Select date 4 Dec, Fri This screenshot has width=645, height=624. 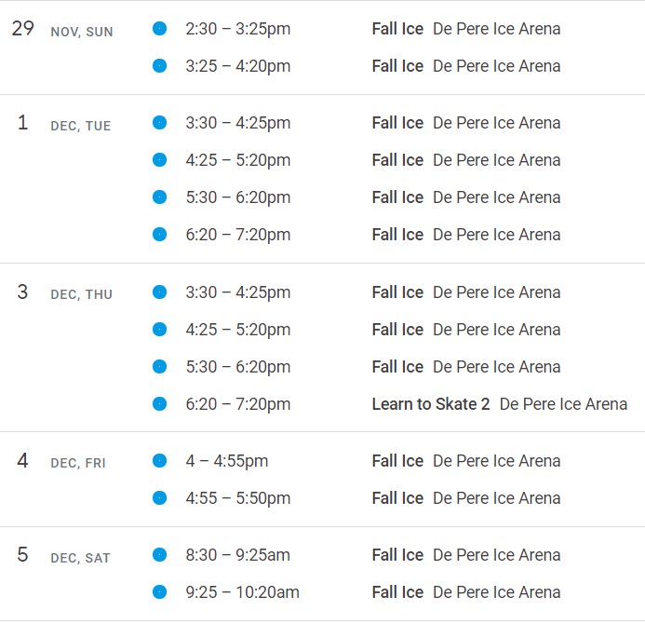61,461
